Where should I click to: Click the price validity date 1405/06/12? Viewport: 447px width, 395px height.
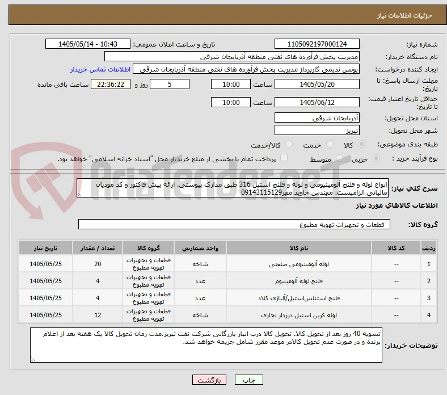[317, 102]
